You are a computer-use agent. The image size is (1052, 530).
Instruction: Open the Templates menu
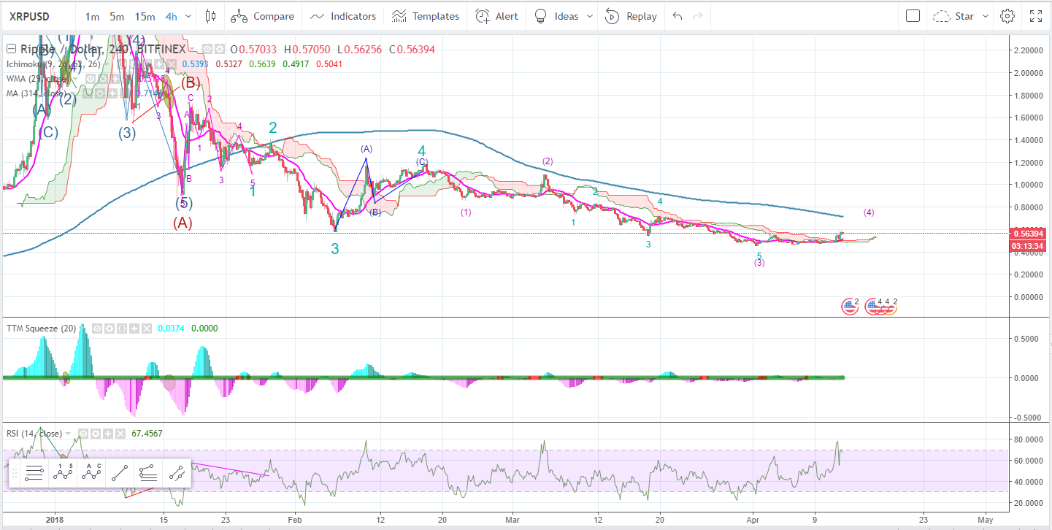click(x=426, y=16)
